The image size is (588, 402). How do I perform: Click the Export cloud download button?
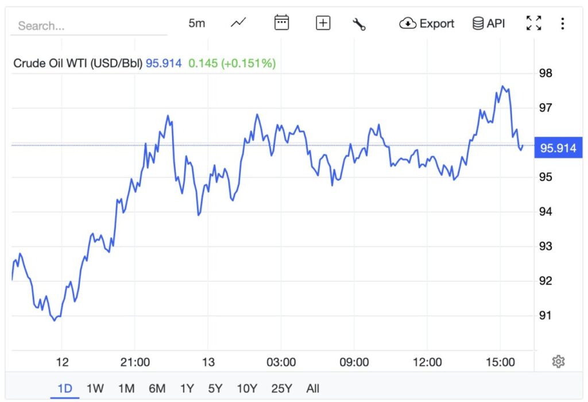coord(427,24)
